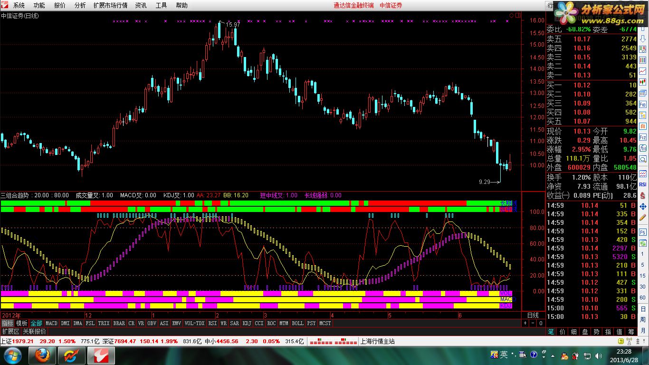The image size is (649, 365).
Task: Open the self-selected stocks (自) icon
Action: pos(643,125)
